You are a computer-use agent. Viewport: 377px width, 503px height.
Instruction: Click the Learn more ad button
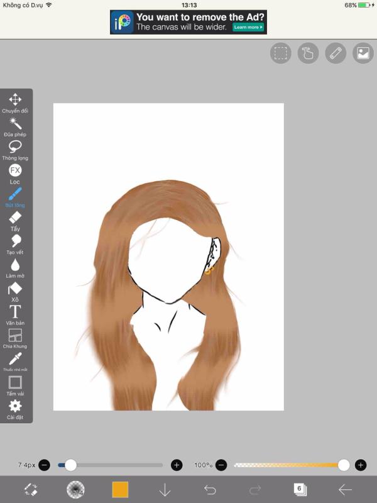click(248, 28)
